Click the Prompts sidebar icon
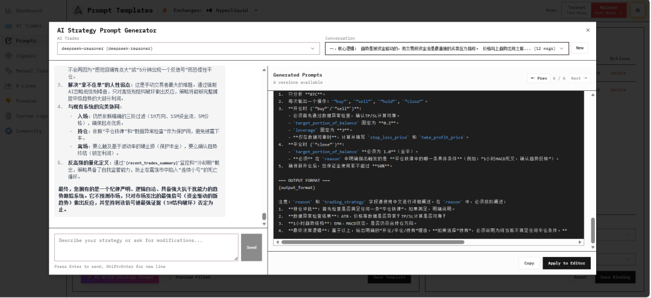The height and width of the screenshot is (298, 651). (8, 41)
